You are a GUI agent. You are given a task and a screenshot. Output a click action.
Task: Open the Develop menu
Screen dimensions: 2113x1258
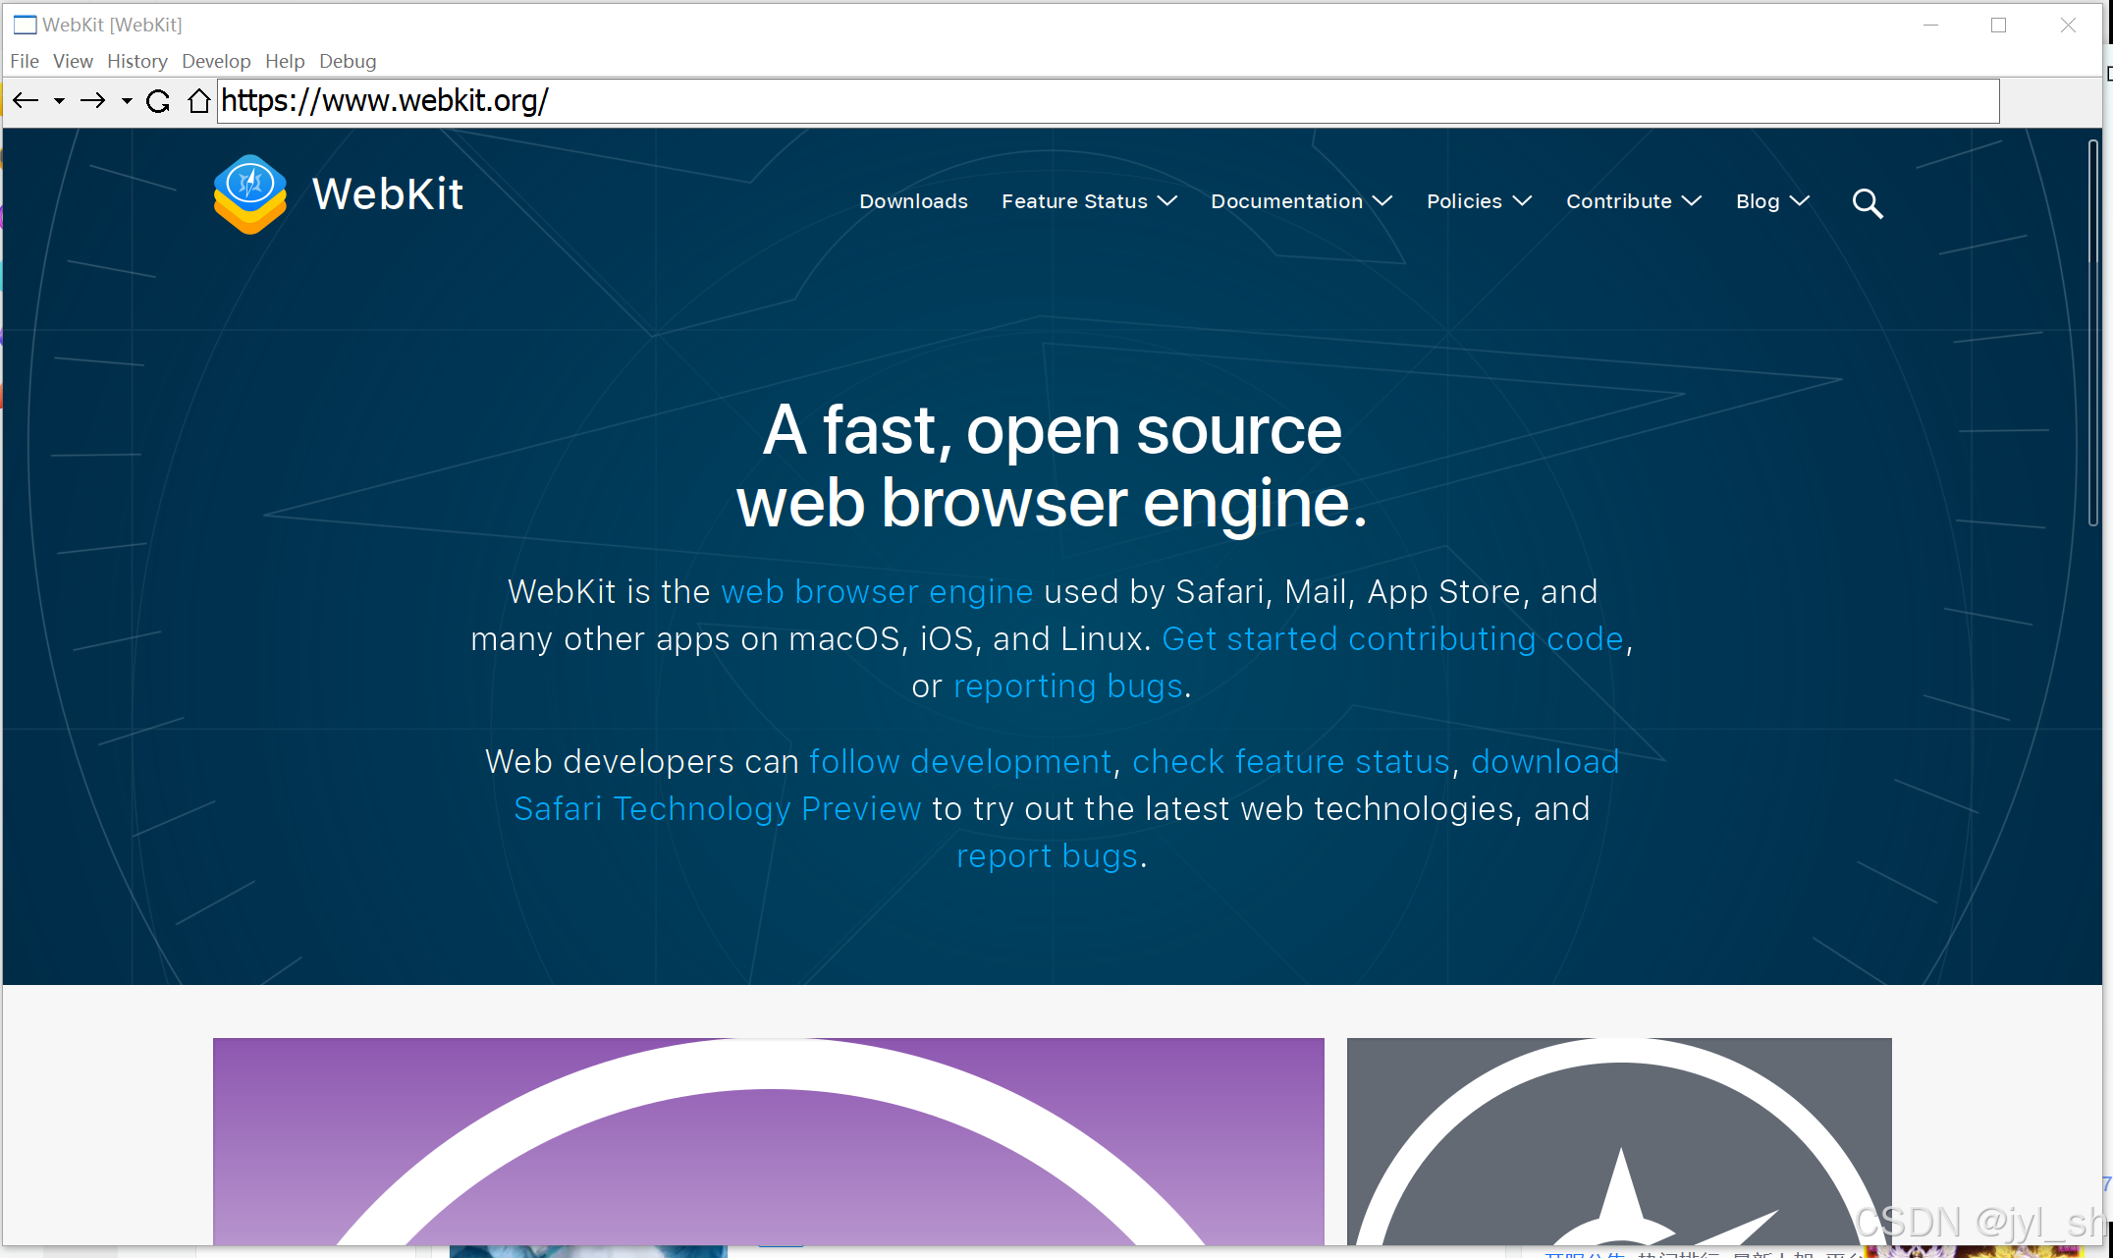tap(216, 61)
